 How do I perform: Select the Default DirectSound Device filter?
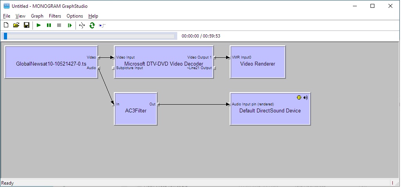[270, 109]
